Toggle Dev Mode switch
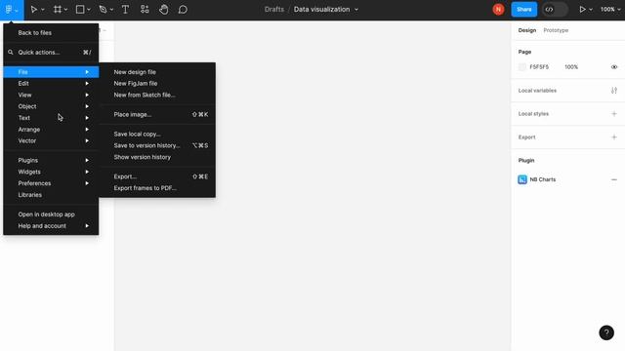The width and height of the screenshot is (625, 351). pos(555,9)
